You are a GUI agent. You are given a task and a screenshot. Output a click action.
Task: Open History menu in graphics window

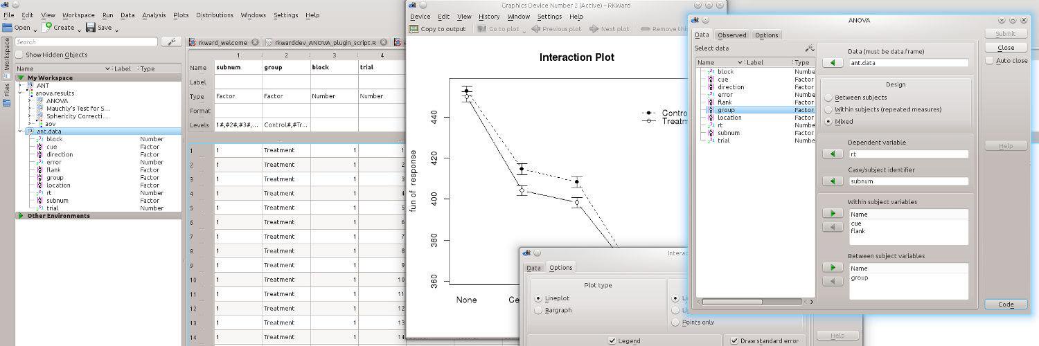tap(488, 17)
